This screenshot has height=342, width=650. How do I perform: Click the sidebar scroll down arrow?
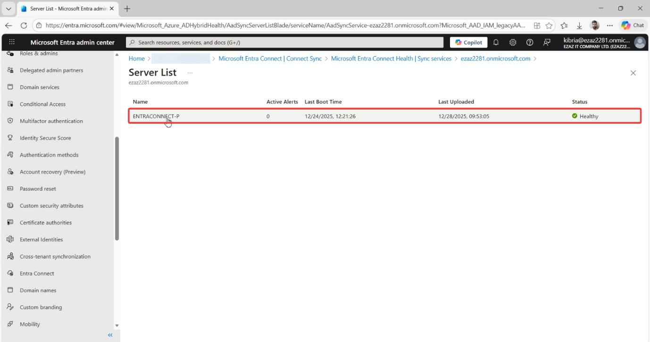[x=117, y=325]
